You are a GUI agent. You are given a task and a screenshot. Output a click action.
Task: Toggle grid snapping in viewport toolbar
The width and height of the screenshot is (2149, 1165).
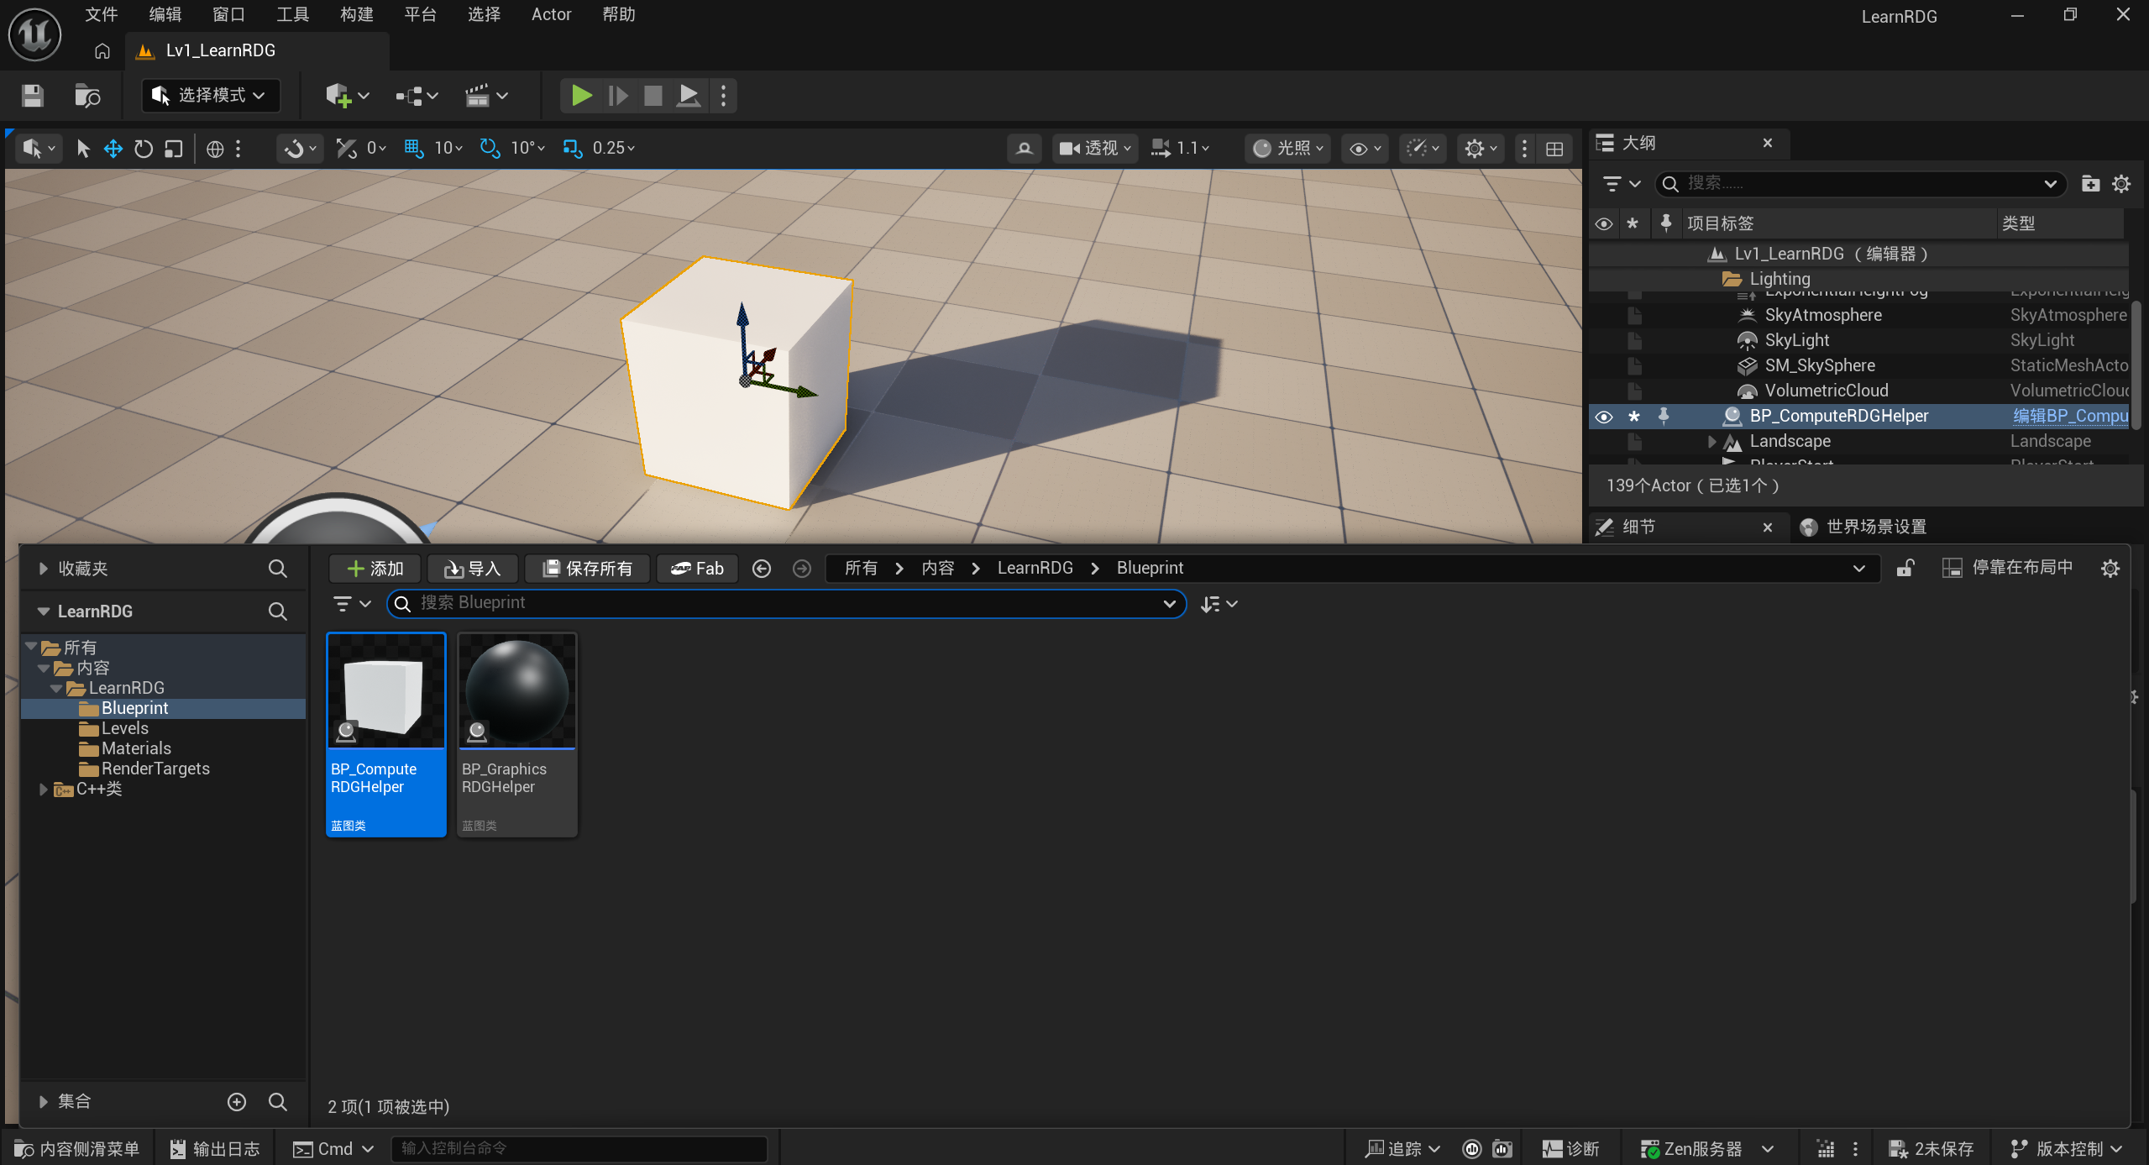pos(413,149)
